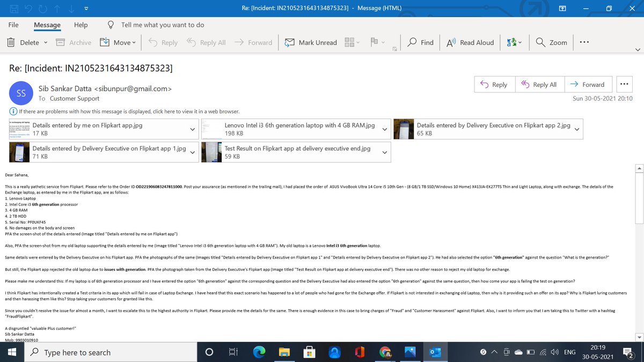Click Forward in the ribbon toolbar

pyautogui.click(x=253, y=42)
